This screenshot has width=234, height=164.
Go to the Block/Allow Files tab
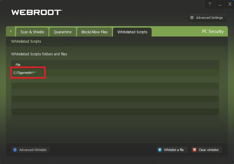94,32
